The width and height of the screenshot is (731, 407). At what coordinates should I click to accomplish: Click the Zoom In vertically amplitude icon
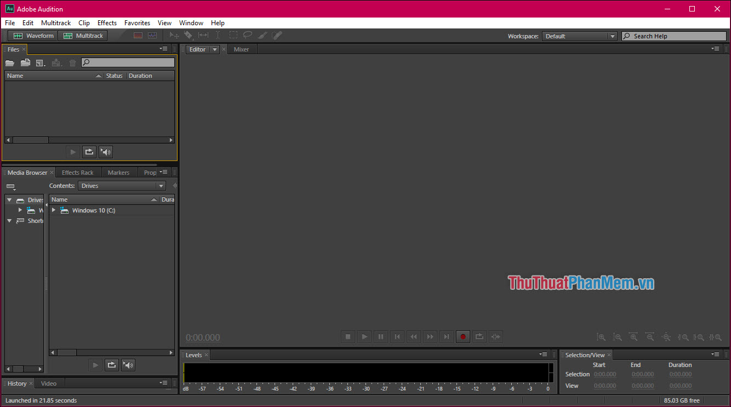click(x=601, y=337)
